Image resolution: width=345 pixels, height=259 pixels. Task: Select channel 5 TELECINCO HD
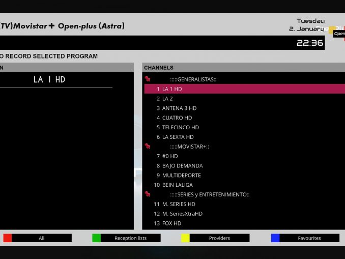(x=245, y=127)
